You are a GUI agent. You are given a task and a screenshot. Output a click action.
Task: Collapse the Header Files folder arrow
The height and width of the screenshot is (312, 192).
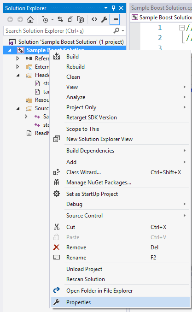(x=18, y=75)
